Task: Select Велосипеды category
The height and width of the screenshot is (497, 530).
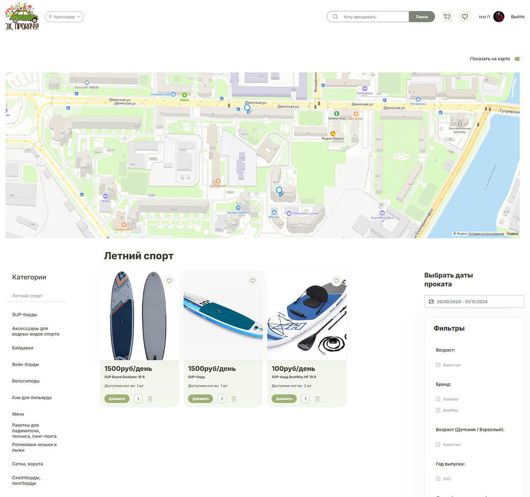Action: tap(26, 381)
